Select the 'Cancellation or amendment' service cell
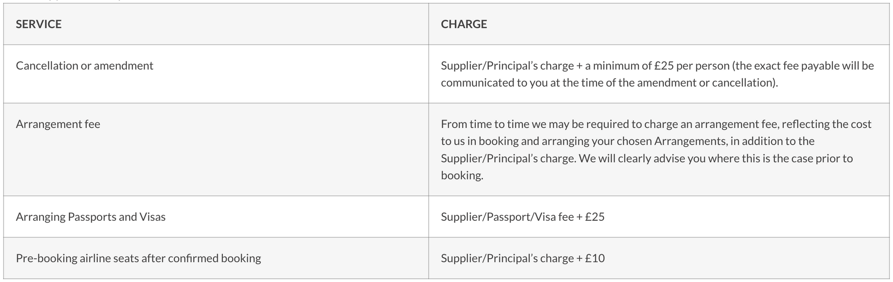This screenshot has height=282, width=893. (x=84, y=66)
